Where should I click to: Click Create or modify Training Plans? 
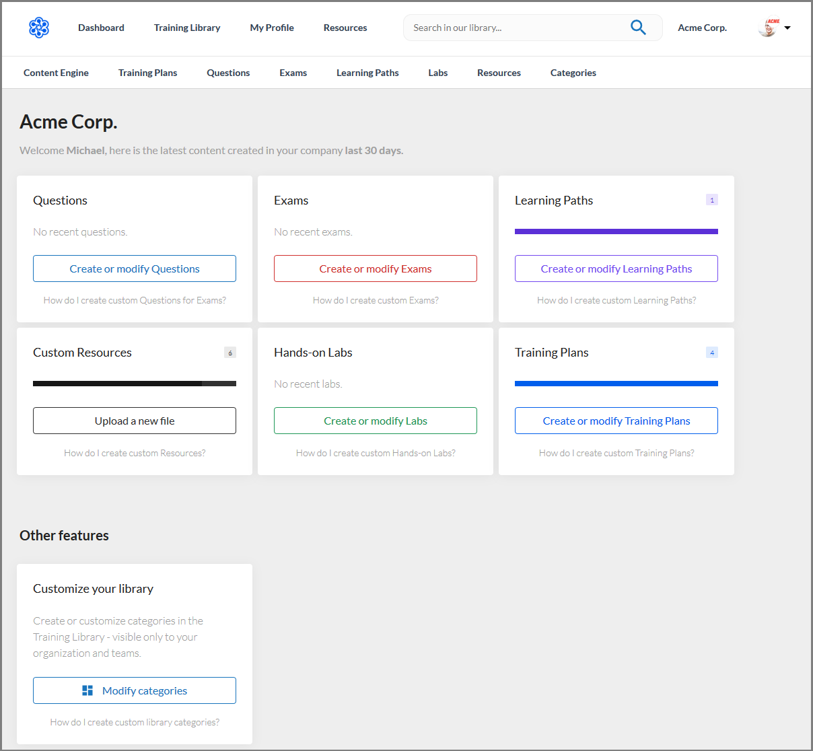(616, 421)
